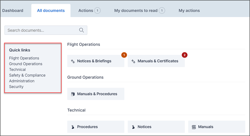Select the All documents tab

pyautogui.click(x=51, y=10)
